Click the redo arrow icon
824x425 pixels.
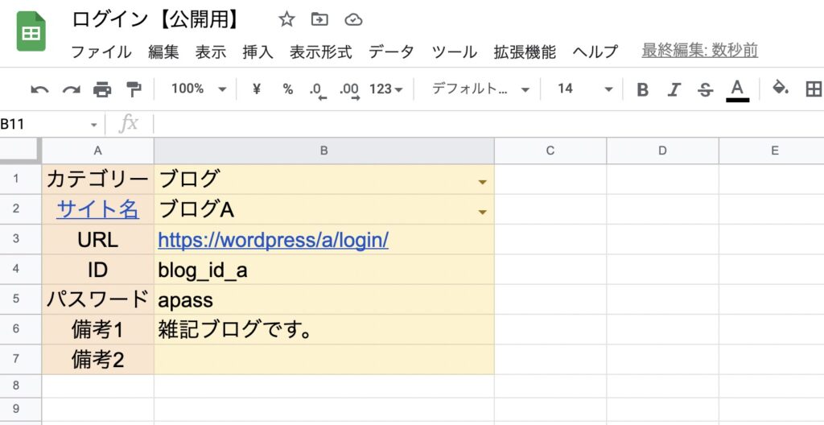tap(71, 89)
